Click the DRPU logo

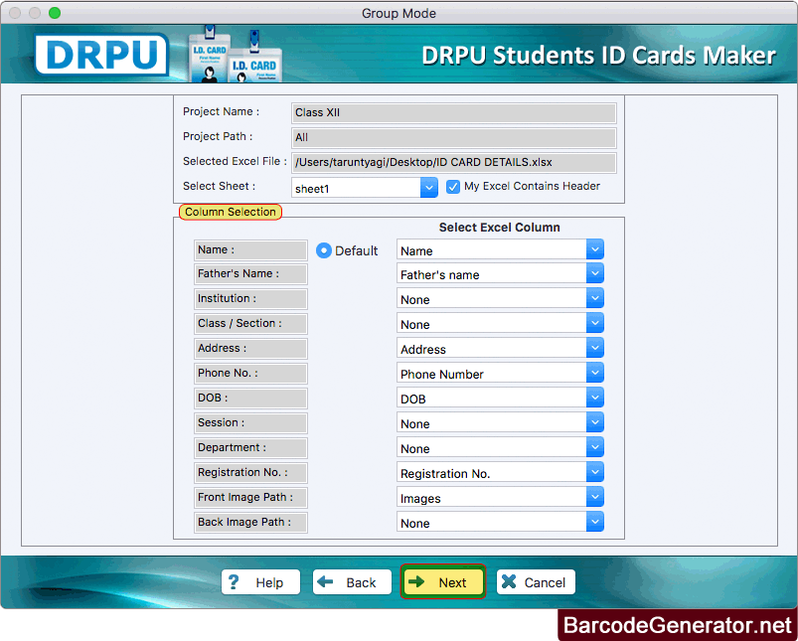click(x=101, y=55)
